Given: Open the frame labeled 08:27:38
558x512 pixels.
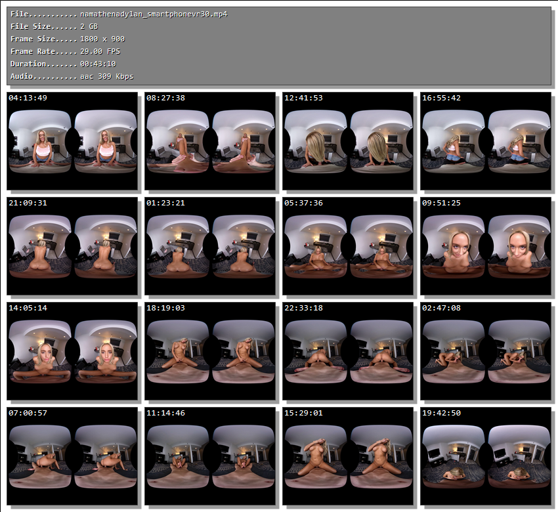Looking at the screenshot, I should [210, 141].
